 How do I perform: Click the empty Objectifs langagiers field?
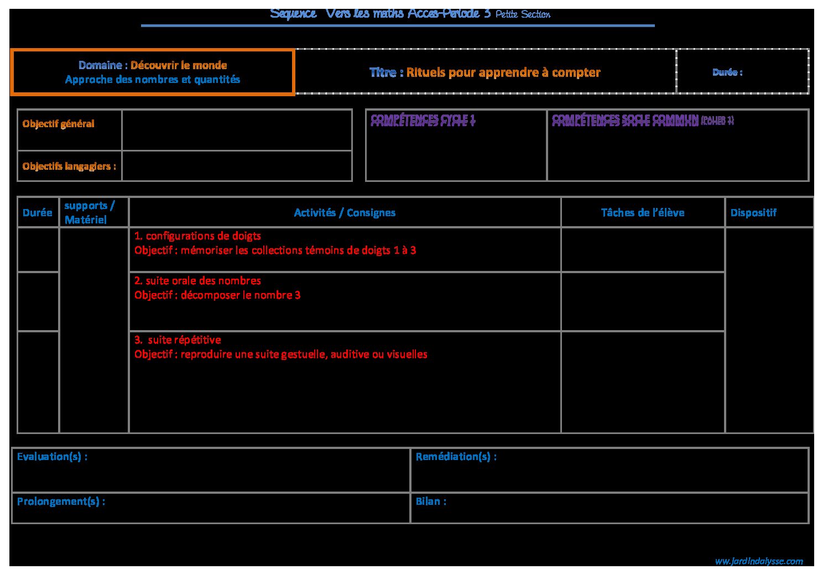(x=237, y=166)
